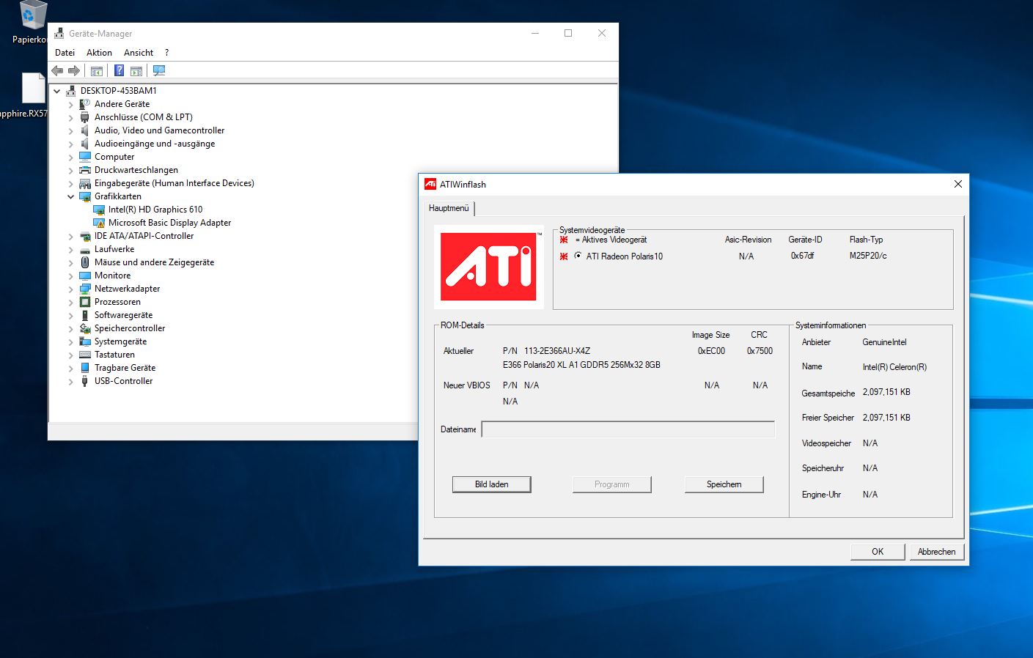Confirm with the OK button
This screenshot has width=1033, height=658.
pyautogui.click(x=878, y=552)
